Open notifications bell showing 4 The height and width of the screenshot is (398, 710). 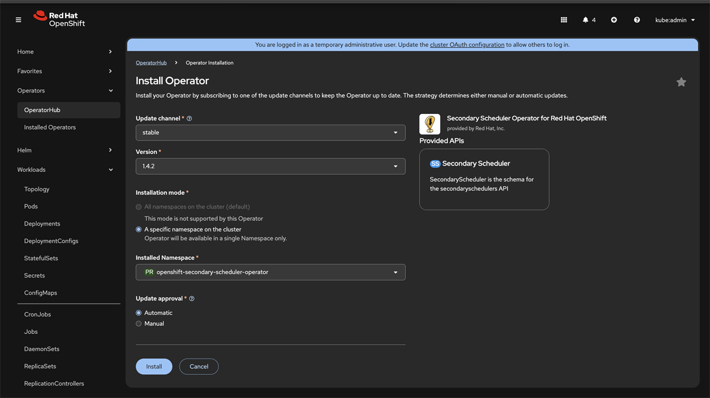click(589, 20)
